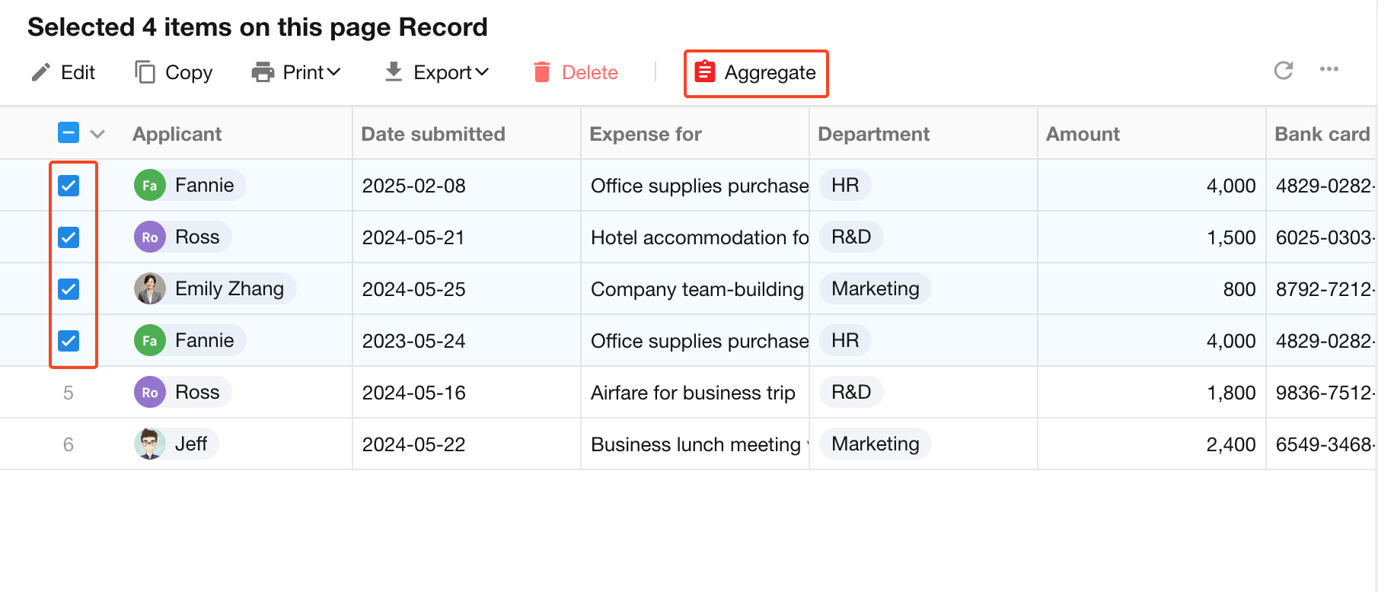Expand the Export dropdown arrow
This screenshot has height=592, width=1378.
(481, 72)
